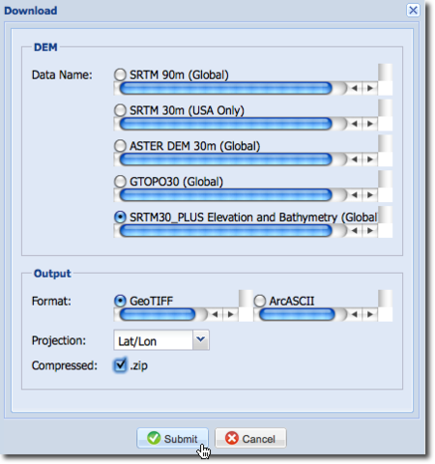The height and width of the screenshot is (464, 435).
Task: Click the scrollbar thumb under ASTER DEM
Action: pyautogui.click(x=225, y=159)
